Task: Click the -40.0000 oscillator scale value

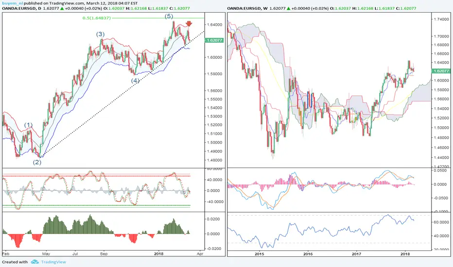Action: (x=215, y=202)
